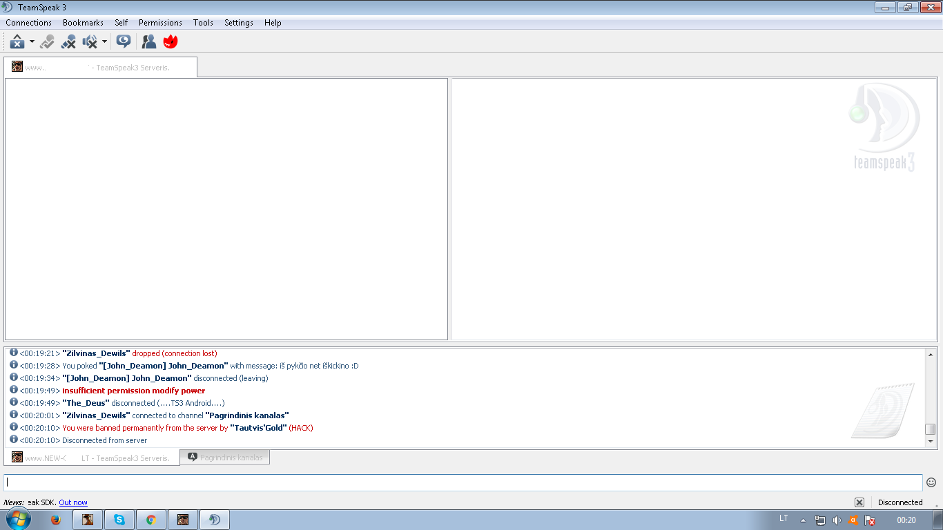Screen dimensions: 943x530
Task: Click the name "Tautvis'Gold" in the ban message
Action: (x=258, y=428)
